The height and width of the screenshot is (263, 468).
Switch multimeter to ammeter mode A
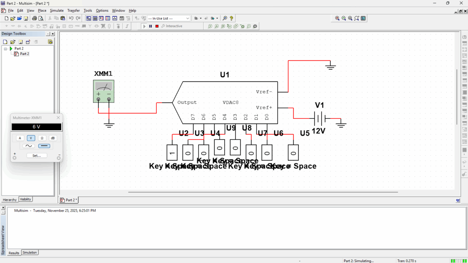20,138
